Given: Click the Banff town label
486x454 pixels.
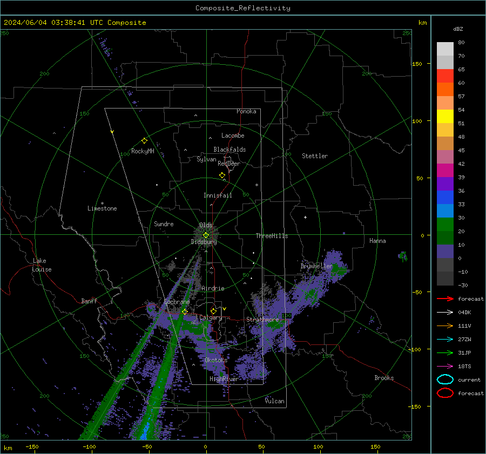Looking at the screenshot, I should pyautogui.click(x=89, y=301).
